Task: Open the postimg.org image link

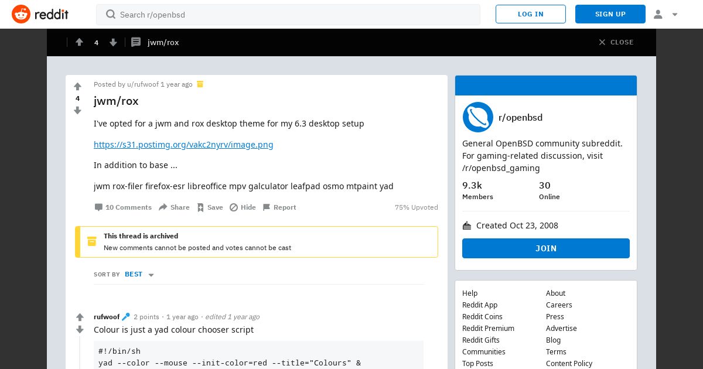Action: 183,145
